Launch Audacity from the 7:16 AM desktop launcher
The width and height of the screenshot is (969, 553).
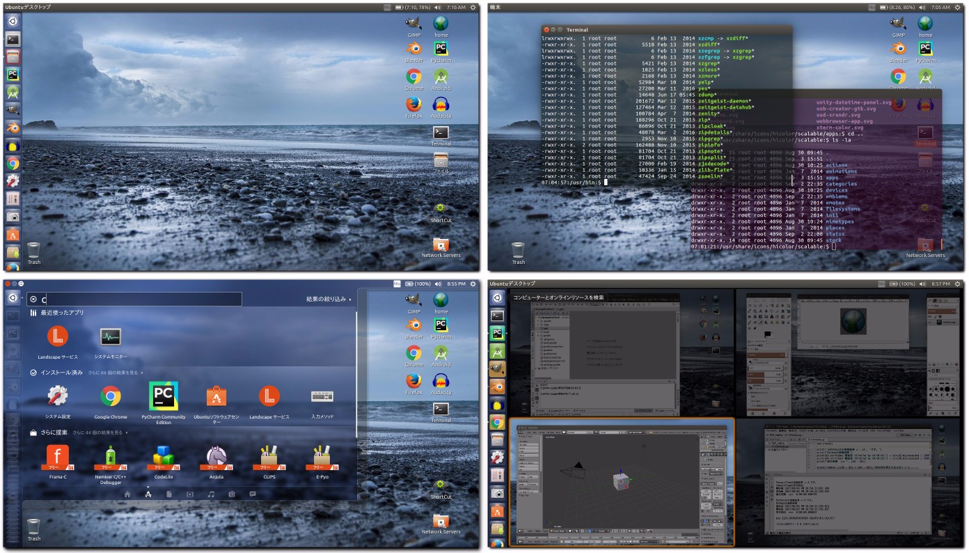tap(13, 146)
